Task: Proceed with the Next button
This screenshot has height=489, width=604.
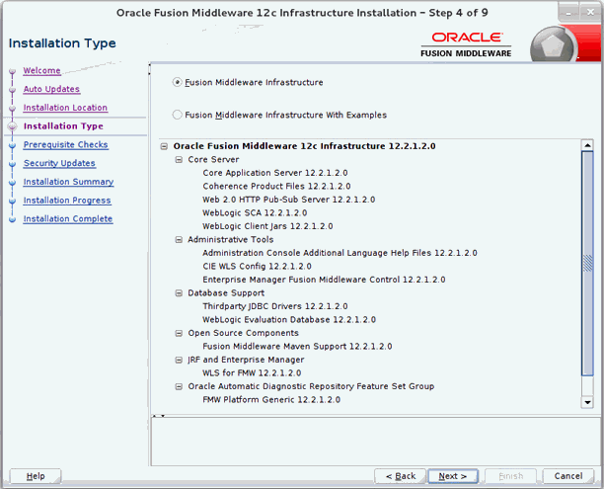Action: 453,476
